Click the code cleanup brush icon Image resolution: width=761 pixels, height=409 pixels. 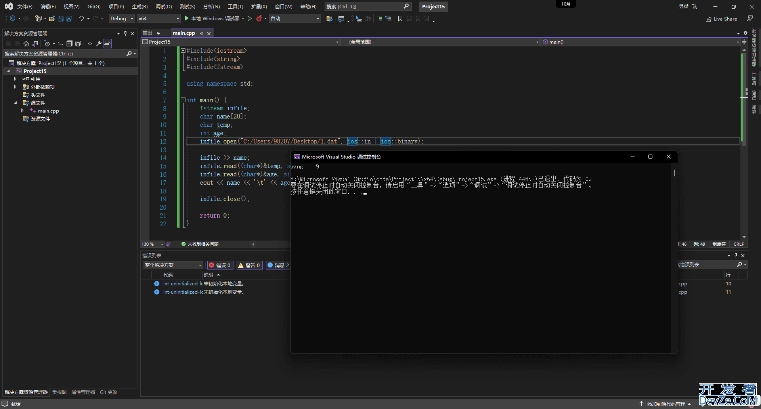(168, 244)
